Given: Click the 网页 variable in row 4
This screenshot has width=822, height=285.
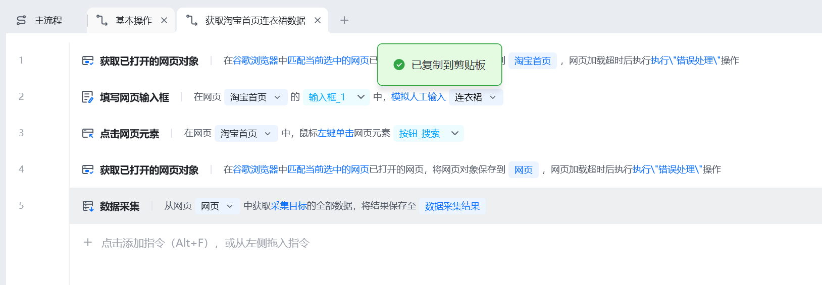Looking at the screenshot, I should click(524, 169).
